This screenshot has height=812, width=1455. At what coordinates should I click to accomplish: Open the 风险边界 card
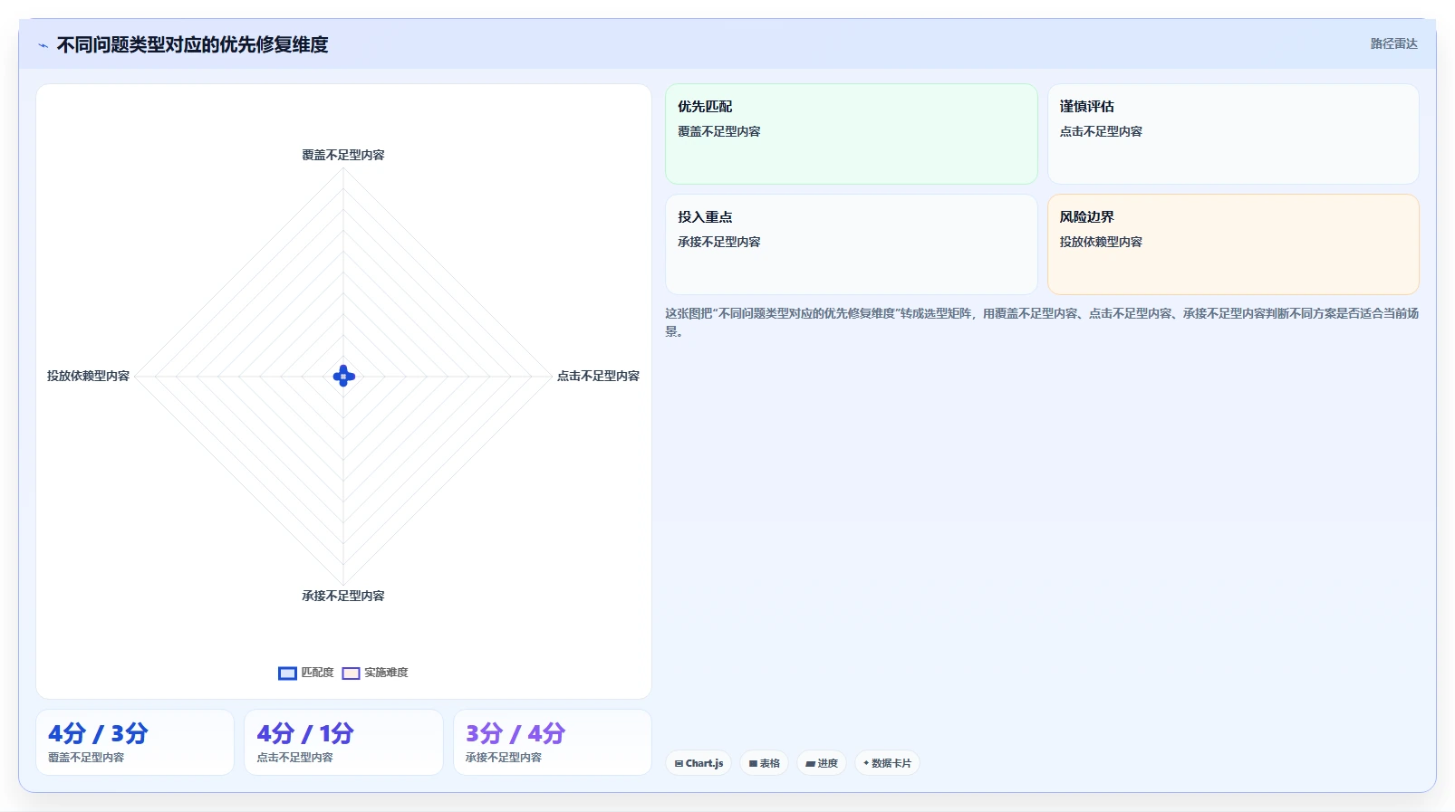coord(1233,244)
